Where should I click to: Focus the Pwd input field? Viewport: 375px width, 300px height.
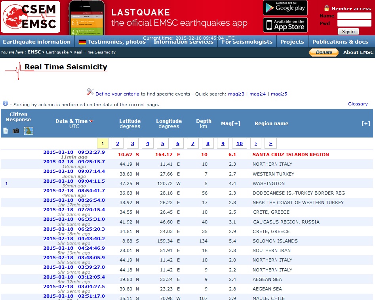tap(354, 23)
